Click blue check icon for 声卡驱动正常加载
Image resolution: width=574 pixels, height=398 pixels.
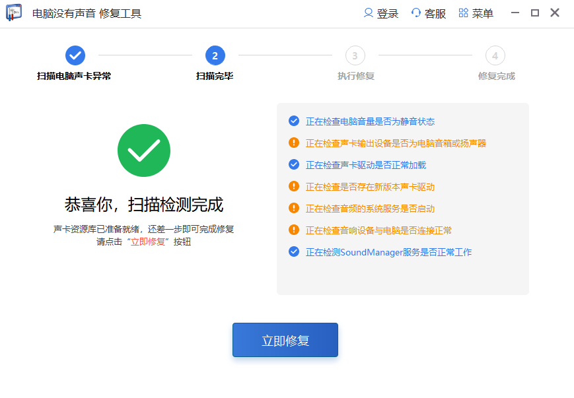294,164
